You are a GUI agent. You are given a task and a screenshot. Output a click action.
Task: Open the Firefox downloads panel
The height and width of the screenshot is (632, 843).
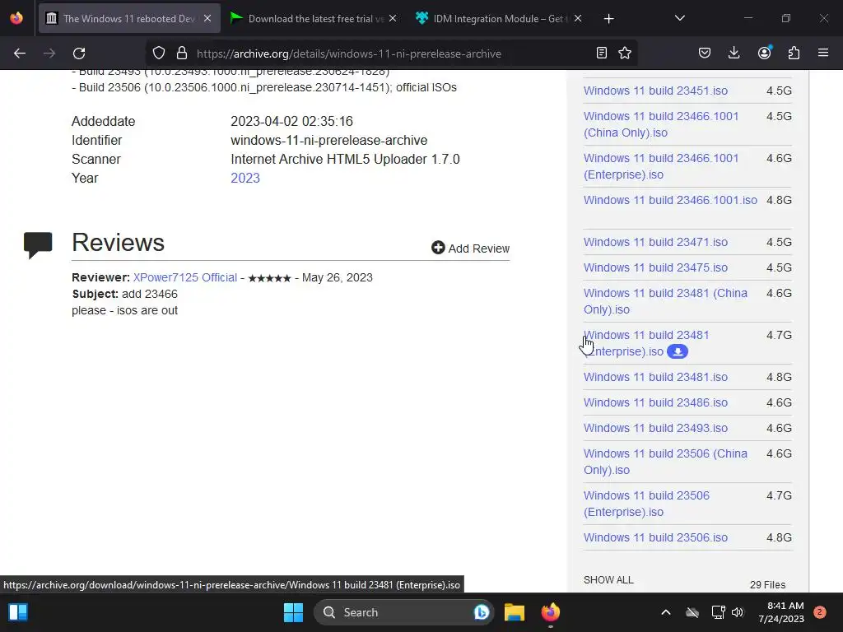[734, 53]
